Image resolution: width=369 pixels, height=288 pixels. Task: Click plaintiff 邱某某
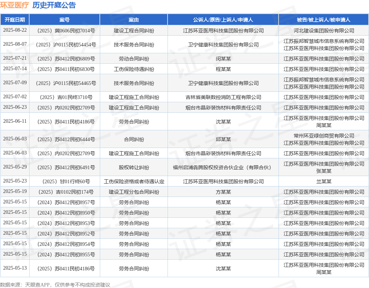[223, 139]
